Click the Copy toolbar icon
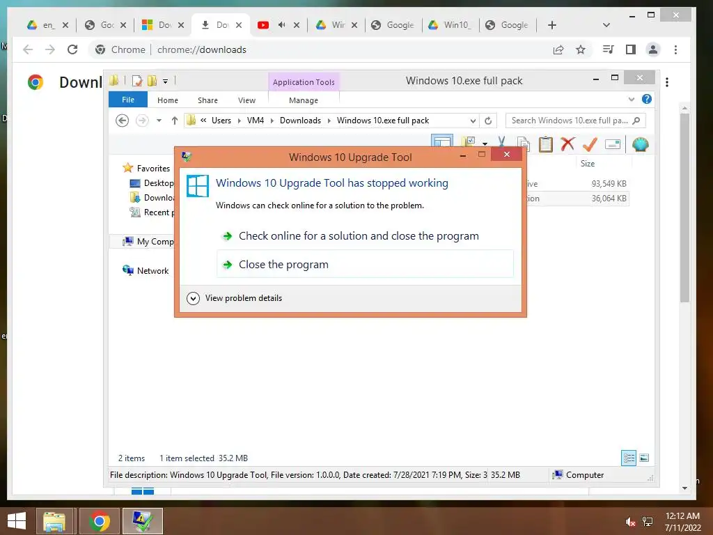The width and height of the screenshot is (713, 535). click(524, 144)
